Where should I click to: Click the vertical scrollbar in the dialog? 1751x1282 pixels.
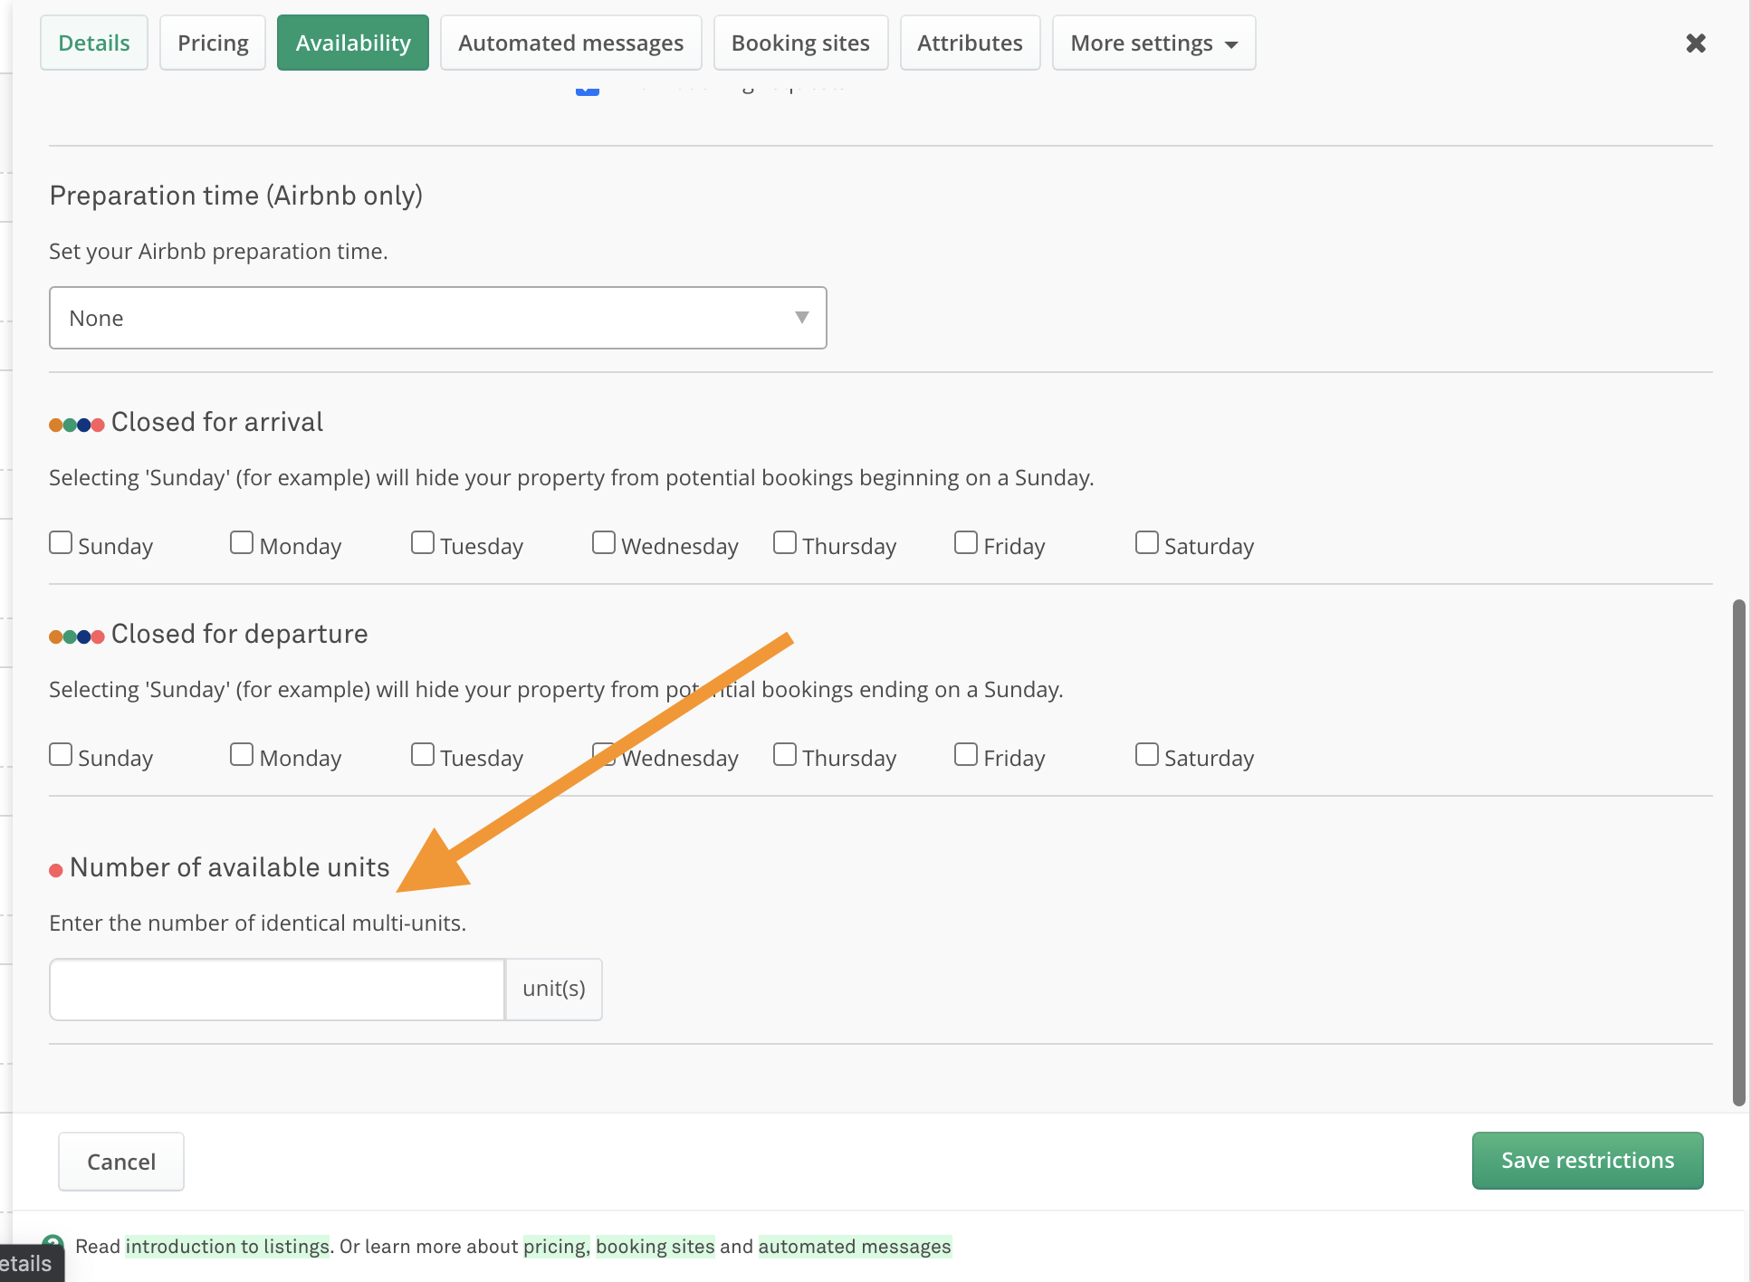point(1738,851)
